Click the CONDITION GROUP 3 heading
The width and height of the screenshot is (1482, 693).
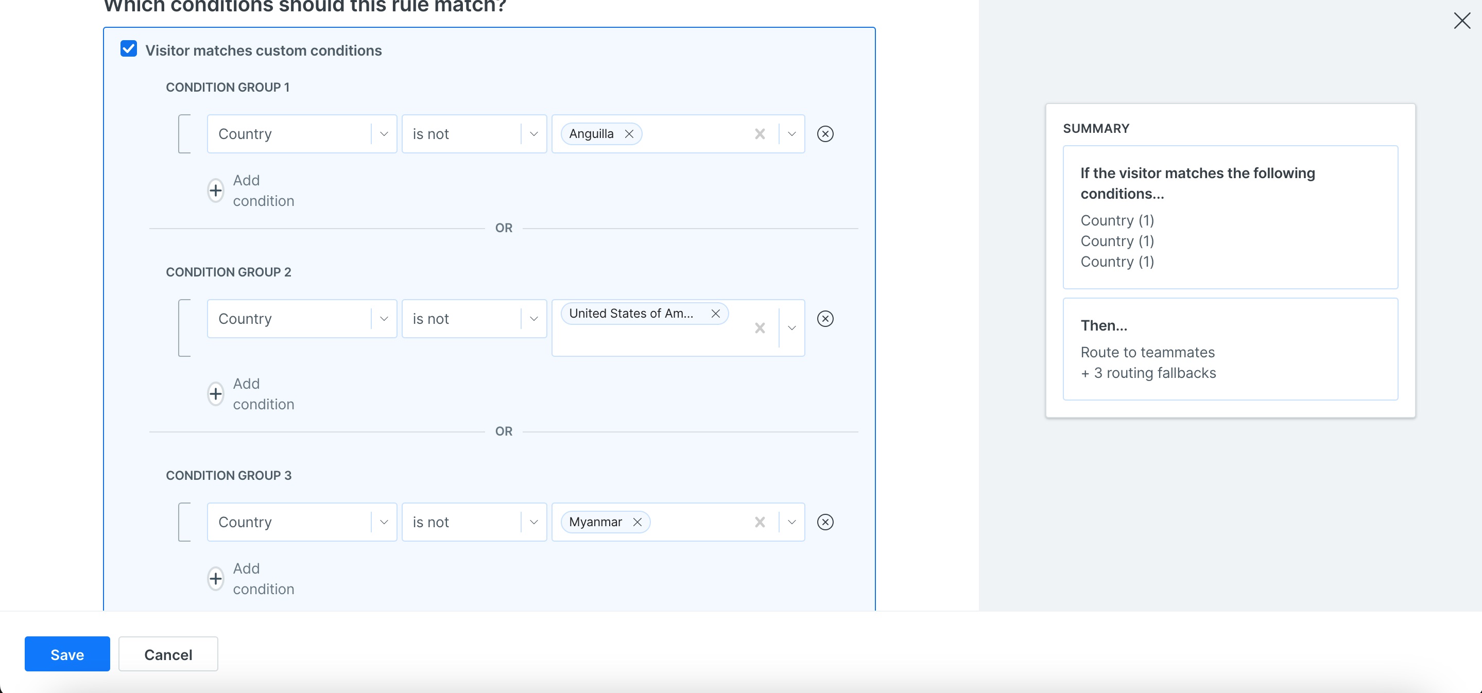229,476
